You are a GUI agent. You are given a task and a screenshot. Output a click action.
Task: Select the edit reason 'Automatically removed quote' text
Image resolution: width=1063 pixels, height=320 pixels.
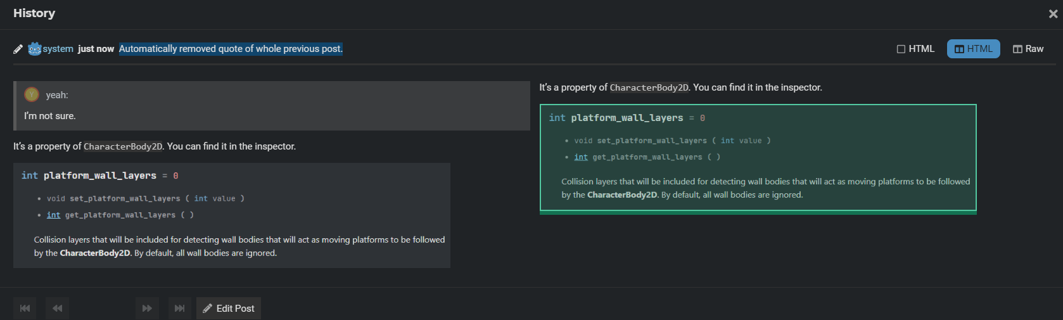231,49
